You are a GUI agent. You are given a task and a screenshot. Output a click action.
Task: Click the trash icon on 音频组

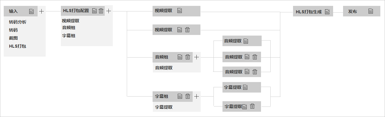point(188,57)
